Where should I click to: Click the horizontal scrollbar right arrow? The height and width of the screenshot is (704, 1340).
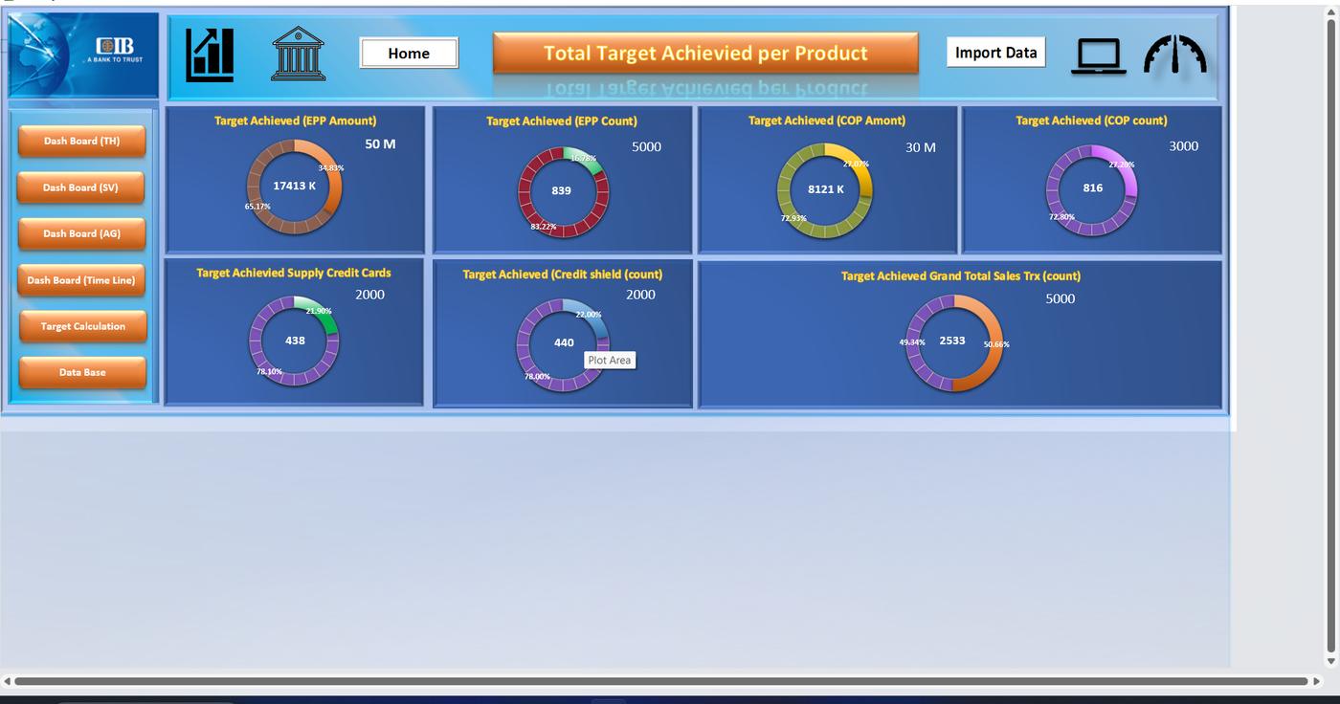tap(1316, 681)
